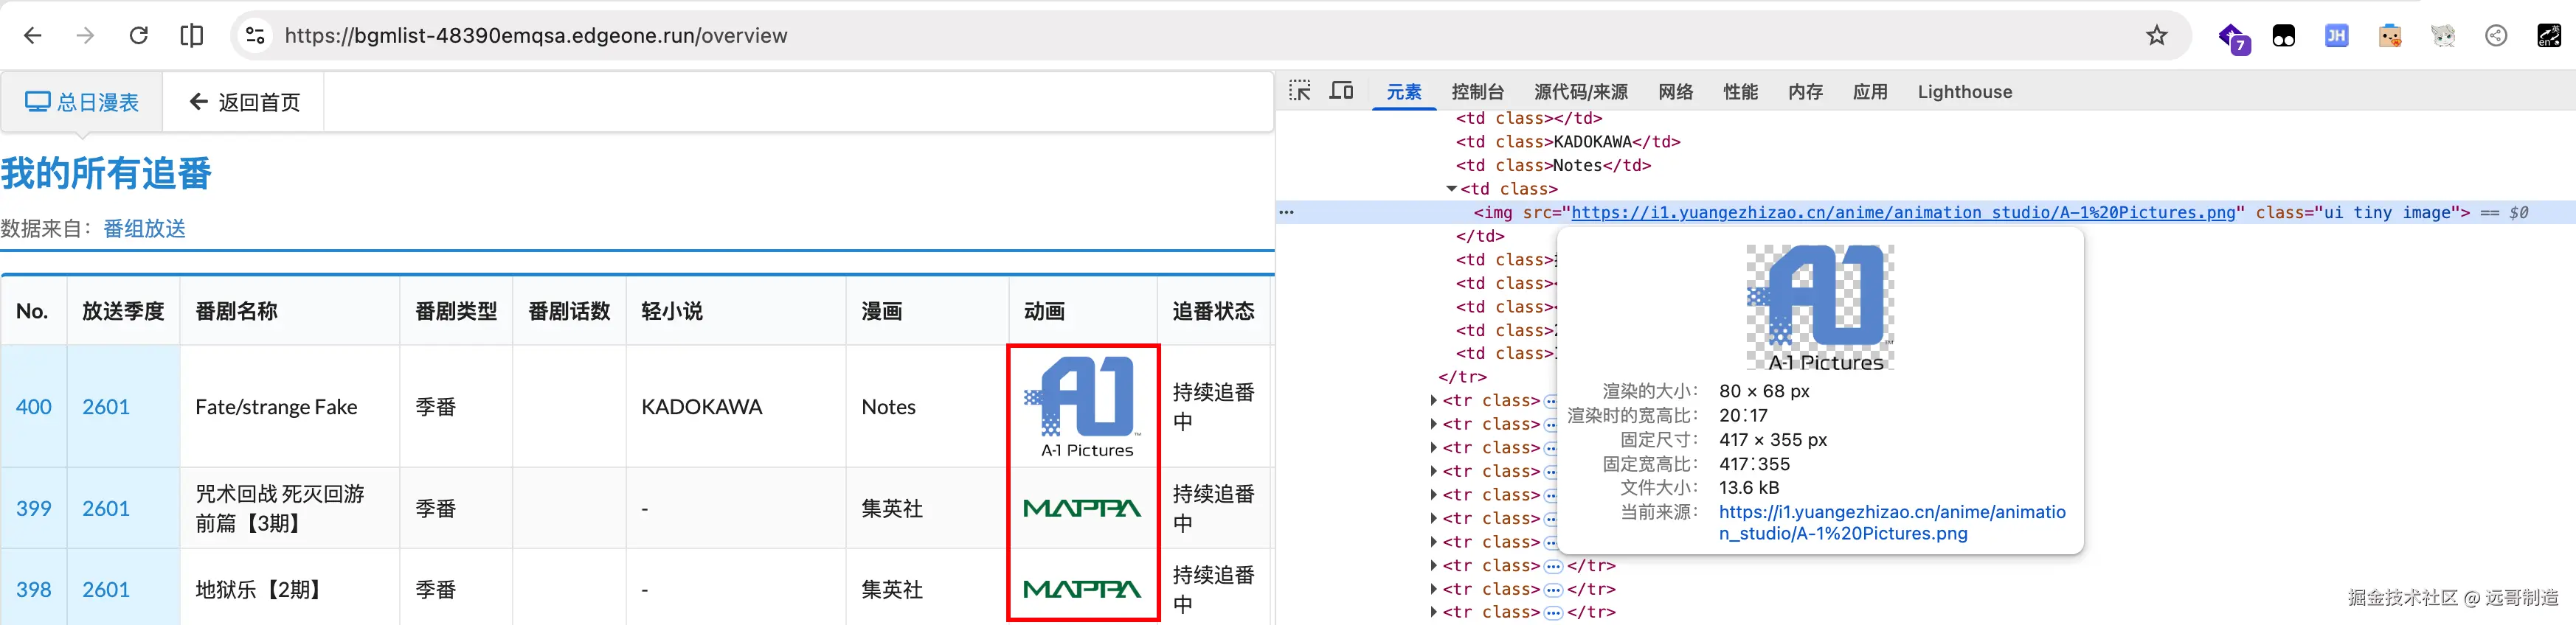Viewport: 2576px width, 625px height.
Task: Switch to the 网络 DevTools tab
Action: [x=1675, y=92]
